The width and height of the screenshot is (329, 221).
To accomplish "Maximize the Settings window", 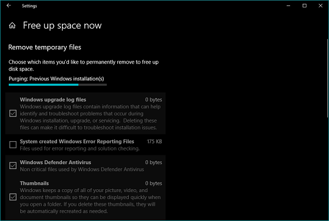I will pos(304,5).
